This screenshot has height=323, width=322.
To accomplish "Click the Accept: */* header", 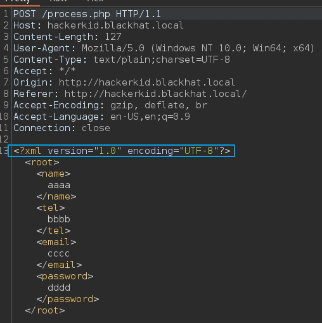I will 44,71.
